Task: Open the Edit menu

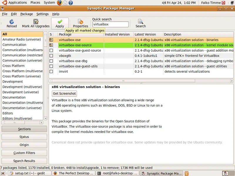Action: [x=14, y=14]
